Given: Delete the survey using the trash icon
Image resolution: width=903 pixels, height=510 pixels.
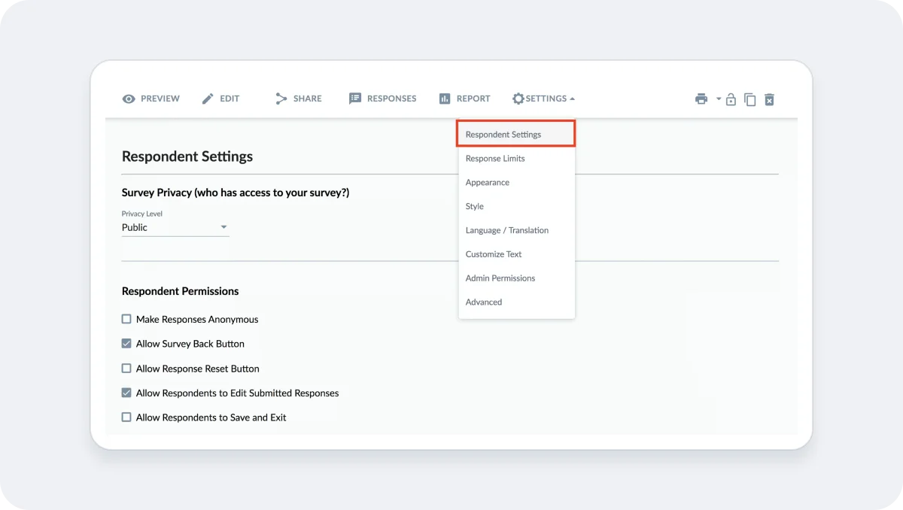Looking at the screenshot, I should [x=769, y=99].
